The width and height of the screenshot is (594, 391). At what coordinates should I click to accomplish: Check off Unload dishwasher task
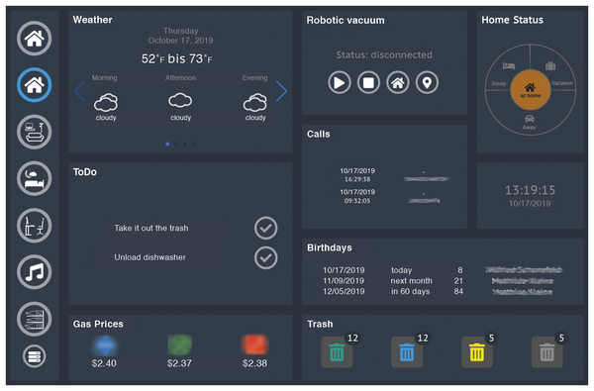(x=266, y=258)
